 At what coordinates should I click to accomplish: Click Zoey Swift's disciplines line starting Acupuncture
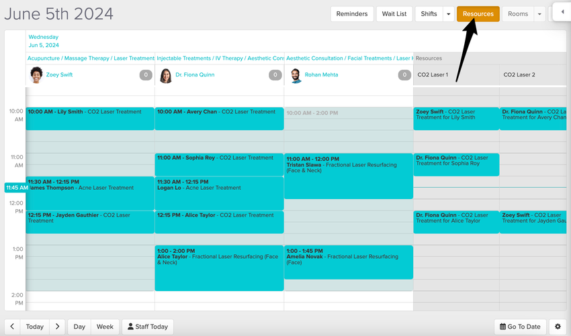(x=91, y=58)
